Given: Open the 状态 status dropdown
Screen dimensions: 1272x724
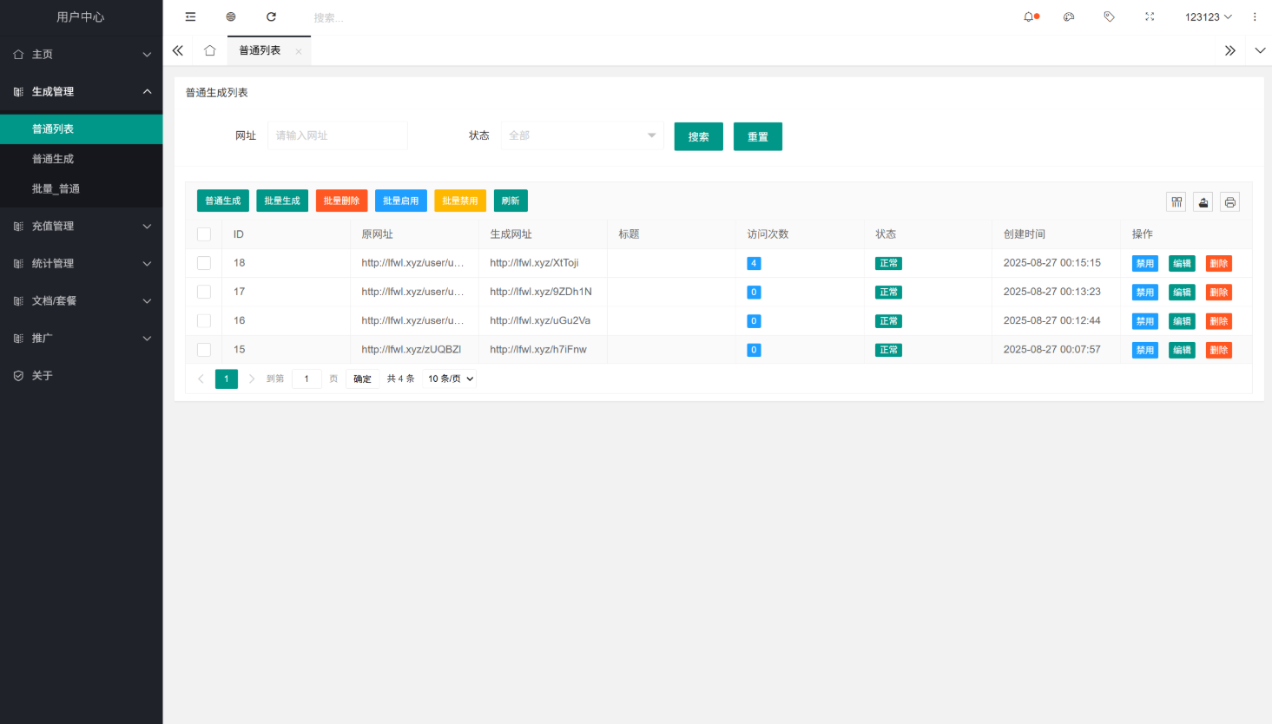Looking at the screenshot, I should coord(582,135).
